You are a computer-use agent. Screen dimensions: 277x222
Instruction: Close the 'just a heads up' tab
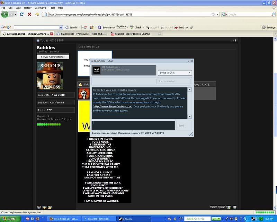coord(51,34)
